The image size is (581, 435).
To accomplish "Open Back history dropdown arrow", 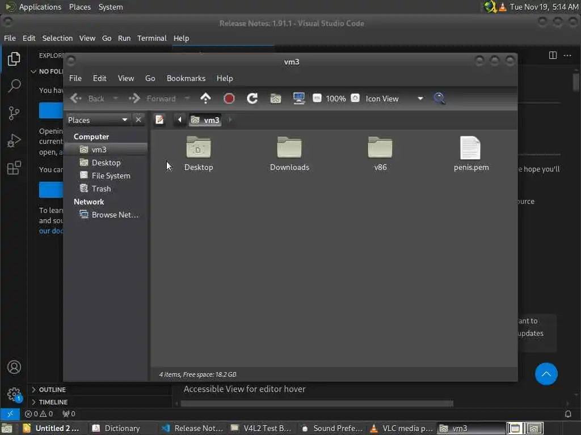I will click(115, 99).
